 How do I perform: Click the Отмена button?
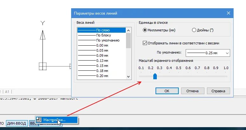pyautogui.click(x=192, y=91)
